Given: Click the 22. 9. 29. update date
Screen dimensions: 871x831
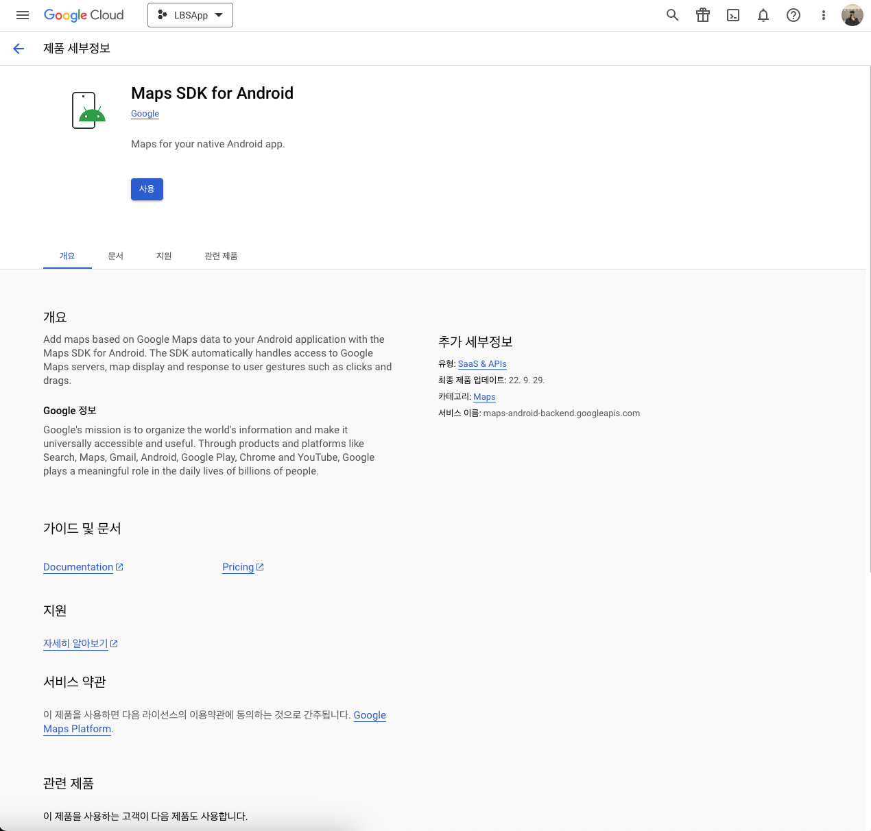Looking at the screenshot, I should point(527,381).
